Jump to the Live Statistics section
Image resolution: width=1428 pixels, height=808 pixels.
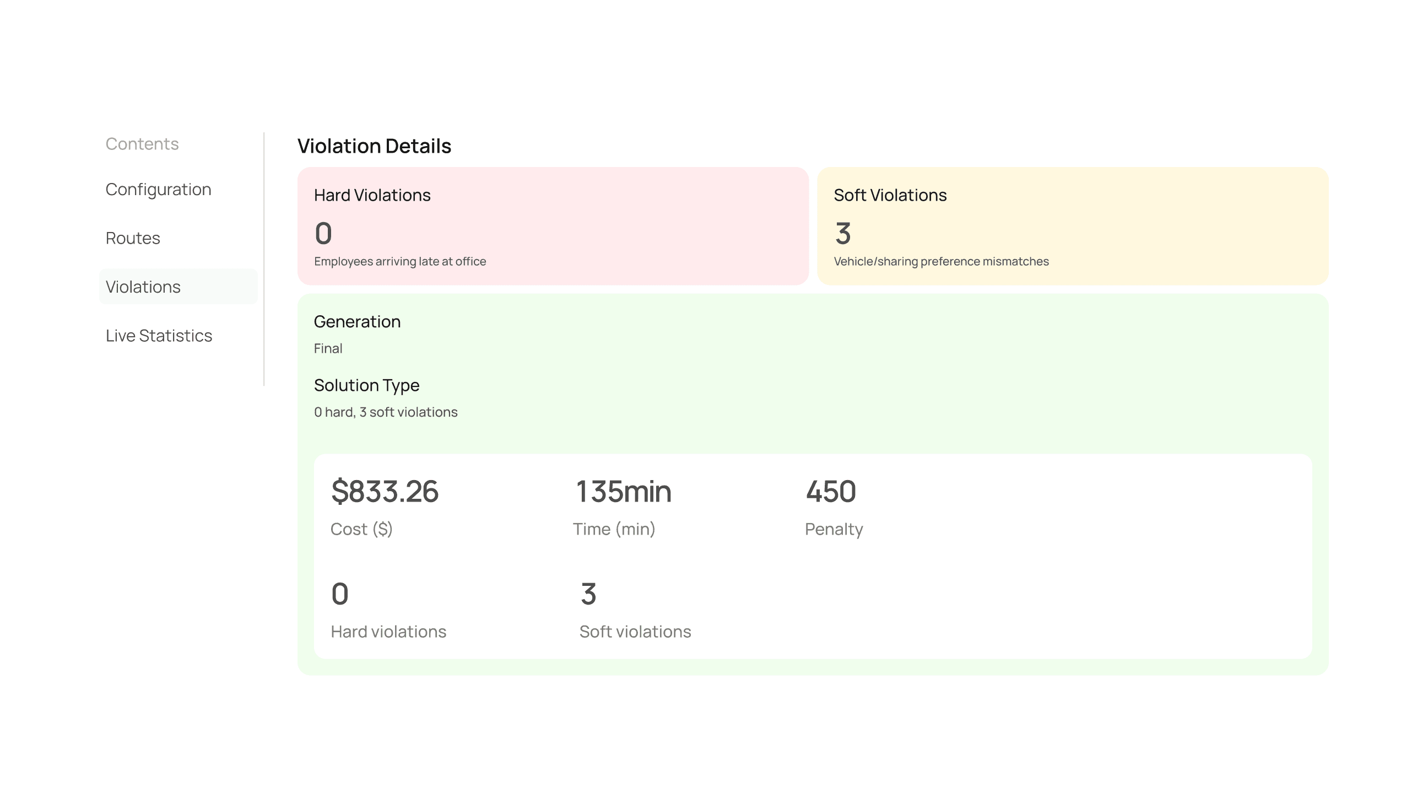pyautogui.click(x=159, y=336)
